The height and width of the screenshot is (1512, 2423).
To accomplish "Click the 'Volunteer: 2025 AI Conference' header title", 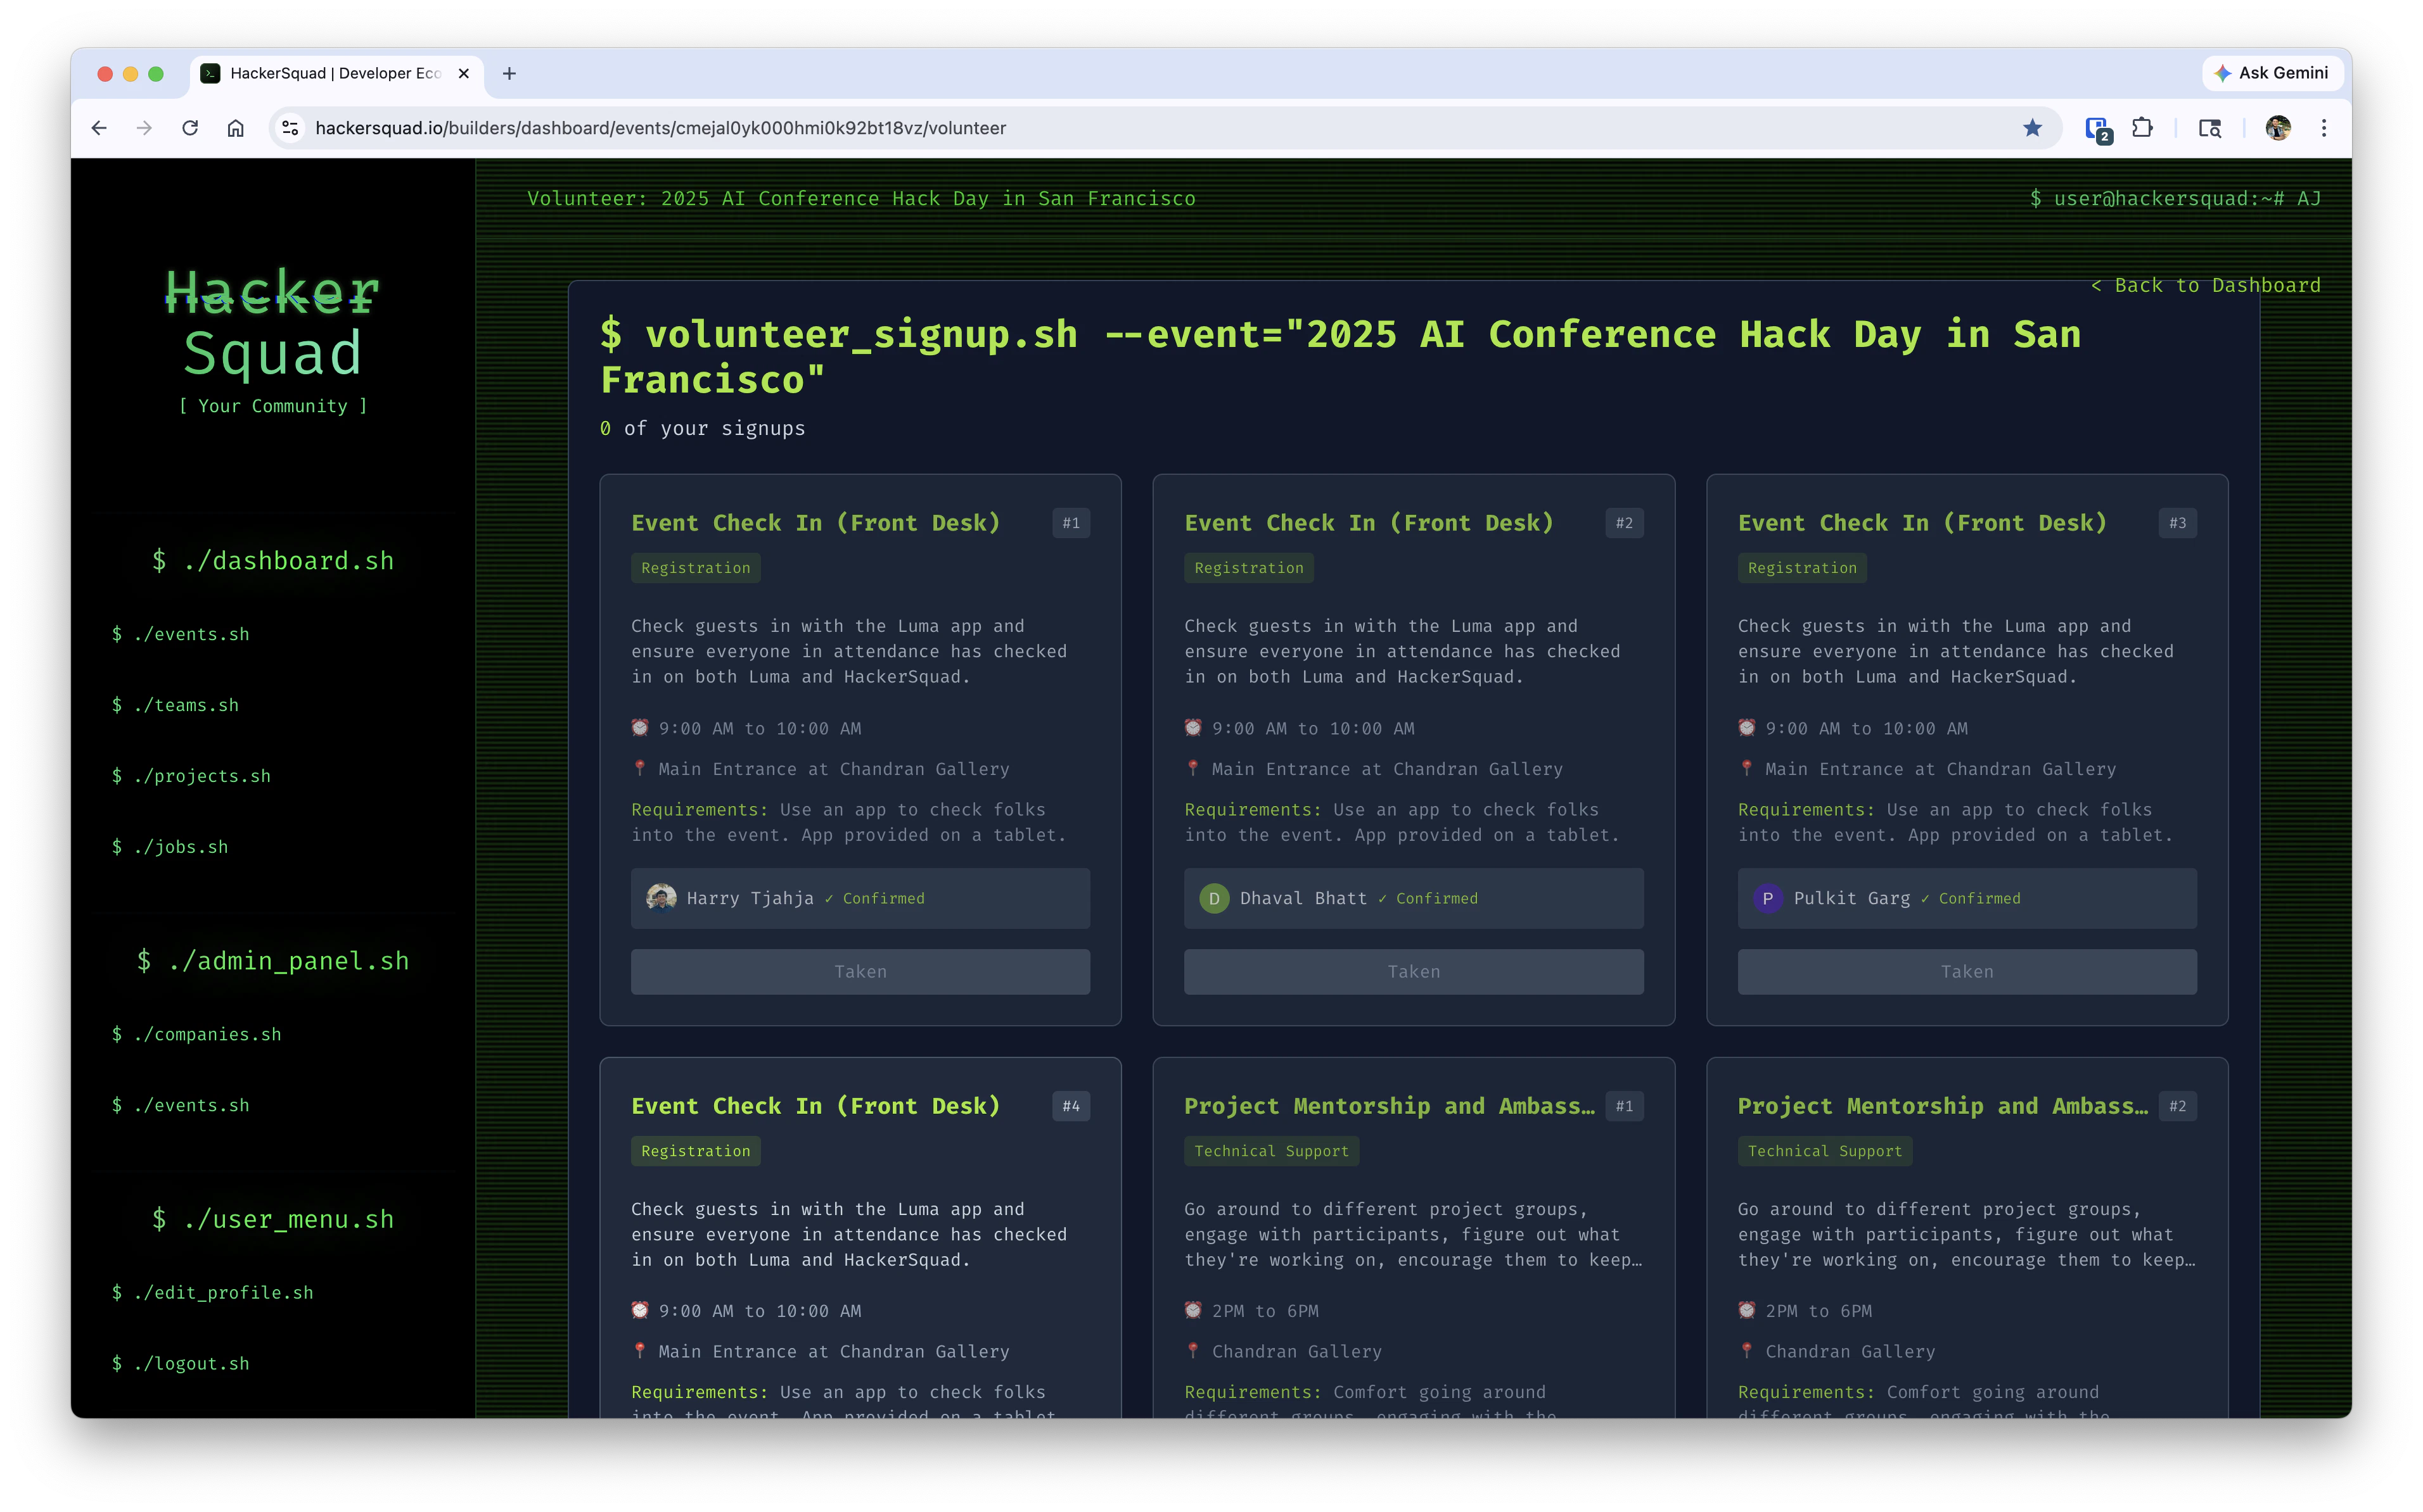I will click(861, 198).
